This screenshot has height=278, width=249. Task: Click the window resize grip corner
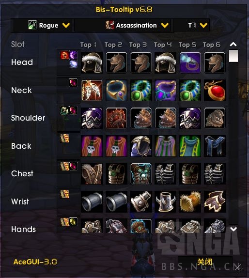238,268
